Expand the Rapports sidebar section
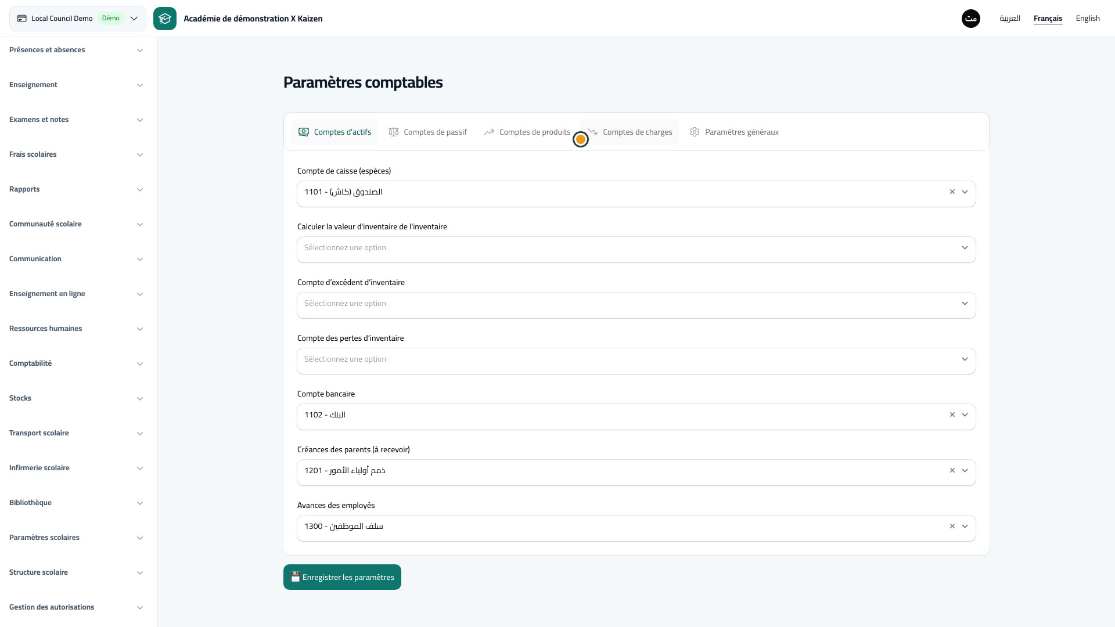This screenshot has width=1115, height=627. (76, 189)
